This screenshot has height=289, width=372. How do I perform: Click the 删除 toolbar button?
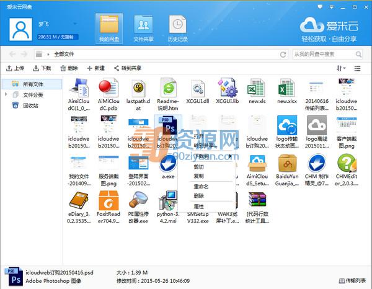coord(69,68)
